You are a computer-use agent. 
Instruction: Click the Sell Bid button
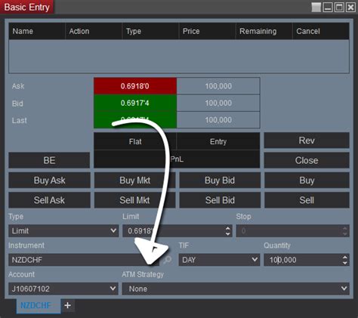click(220, 200)
